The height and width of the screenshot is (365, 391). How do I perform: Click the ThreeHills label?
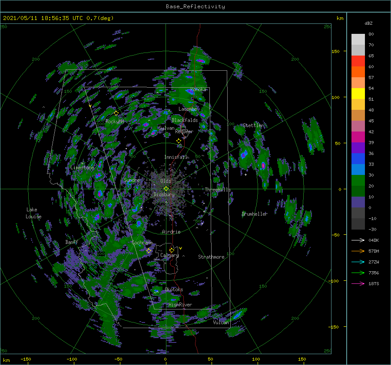pos(218,190)
